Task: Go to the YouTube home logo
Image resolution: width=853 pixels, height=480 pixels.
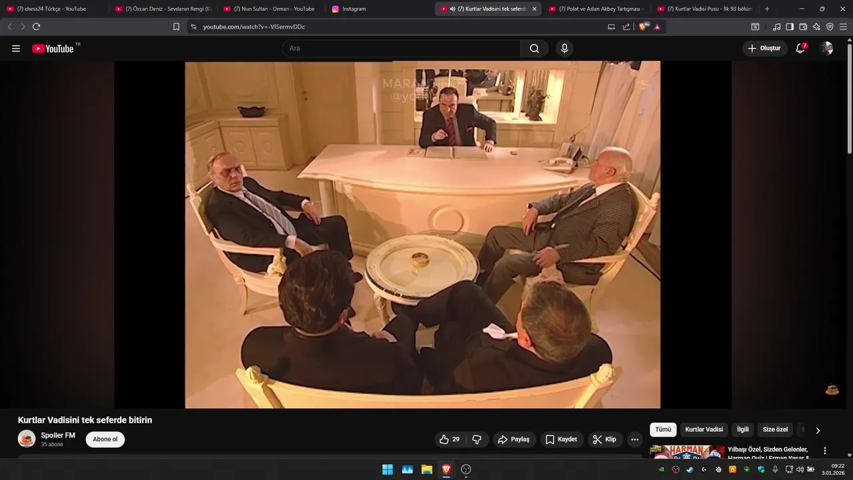Action: (x=53, y=49)
